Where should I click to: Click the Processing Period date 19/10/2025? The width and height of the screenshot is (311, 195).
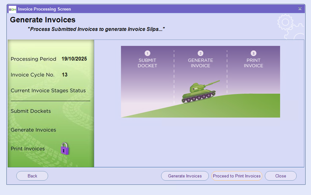click(74, 59)
